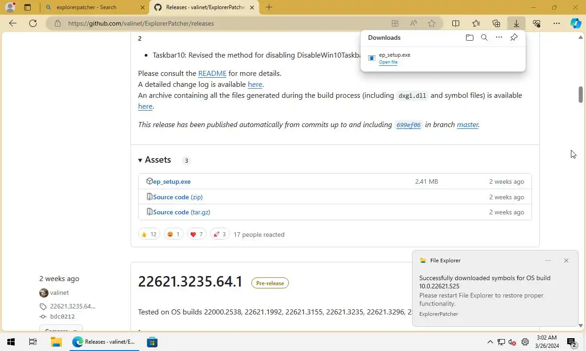
Task: Select the Releases valinet/ExplorerPatcher tab
Action: 205,7
